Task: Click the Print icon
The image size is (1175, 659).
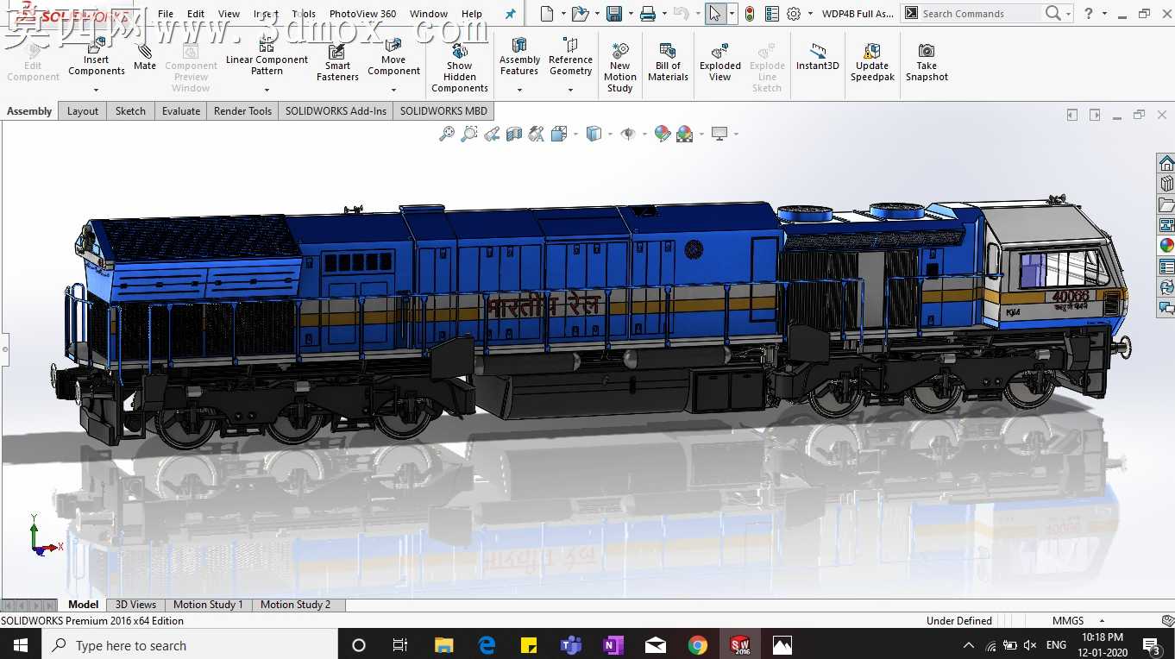Action: [x=648, y=14]
